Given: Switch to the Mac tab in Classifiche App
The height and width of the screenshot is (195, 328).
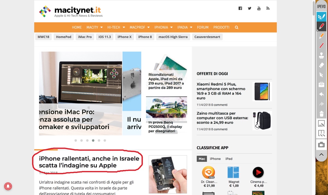Looking at the screenshot, I should [x=202, y=159].
